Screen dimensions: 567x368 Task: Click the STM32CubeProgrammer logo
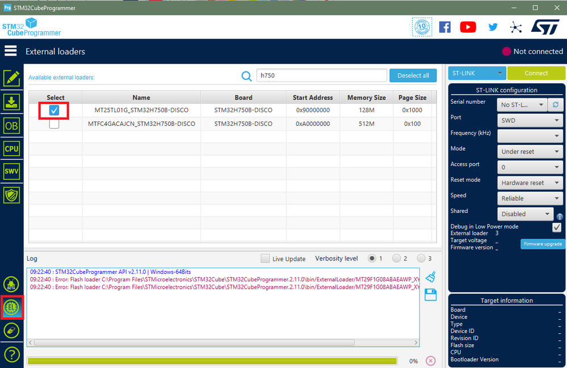31,27
